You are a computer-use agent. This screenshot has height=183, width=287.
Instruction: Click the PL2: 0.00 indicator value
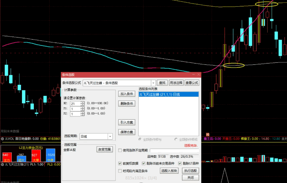pos(54,164)
